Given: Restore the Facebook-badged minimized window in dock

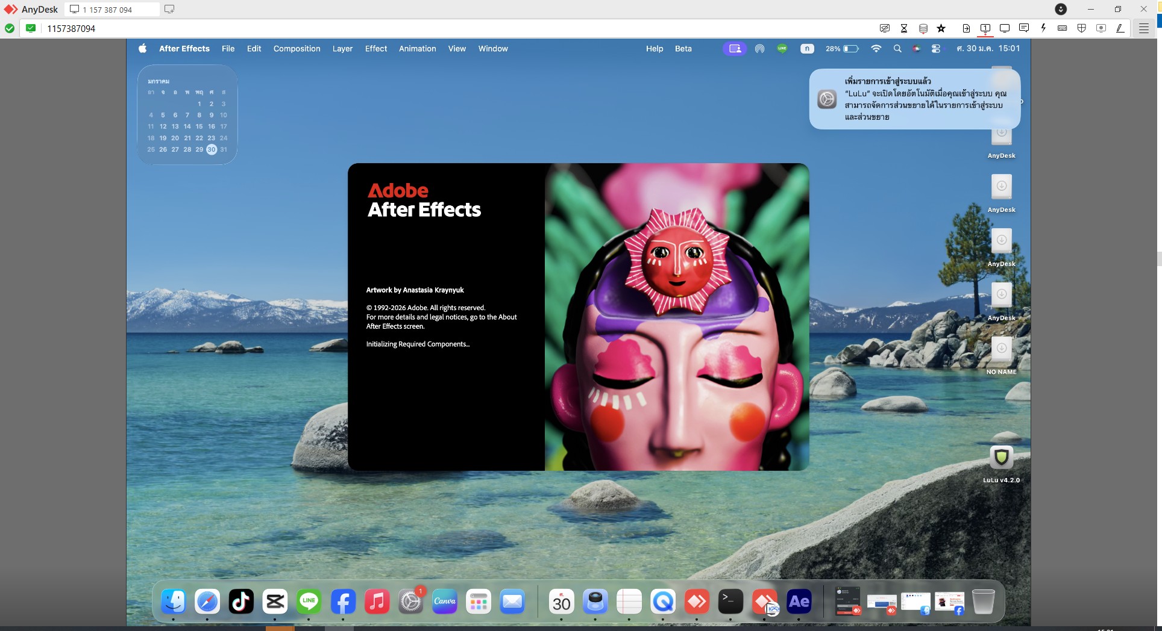Looking at the screenshot, I should tap(949, 602).
